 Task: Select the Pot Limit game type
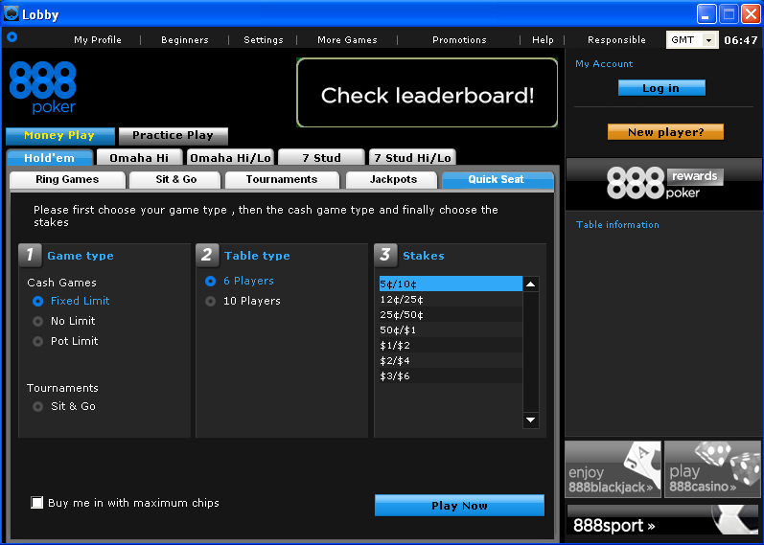pos(37,341)
